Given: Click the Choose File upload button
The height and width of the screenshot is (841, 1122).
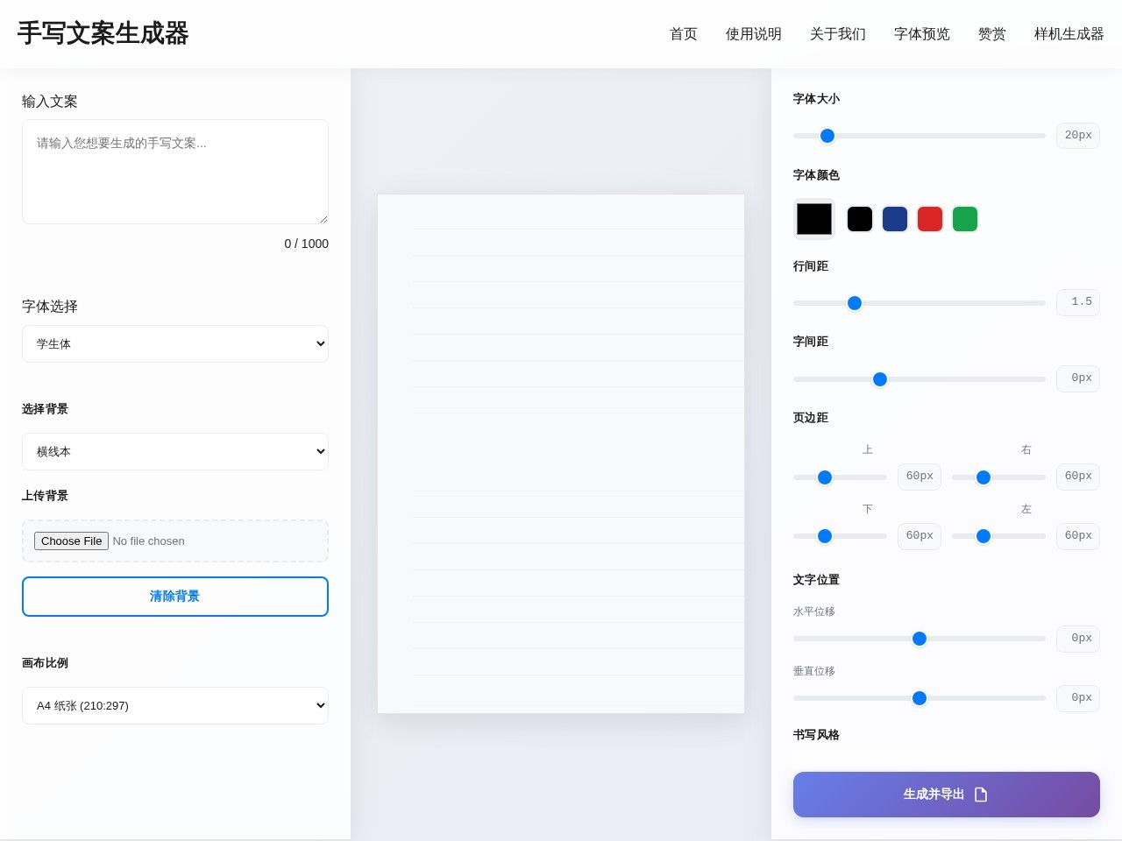Looking at the screenshot, I should [71, 541].
